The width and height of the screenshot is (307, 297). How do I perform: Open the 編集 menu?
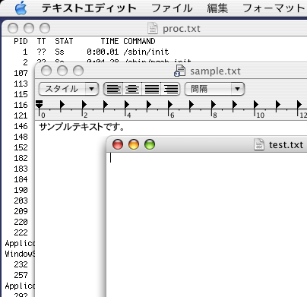click(217, 8)
